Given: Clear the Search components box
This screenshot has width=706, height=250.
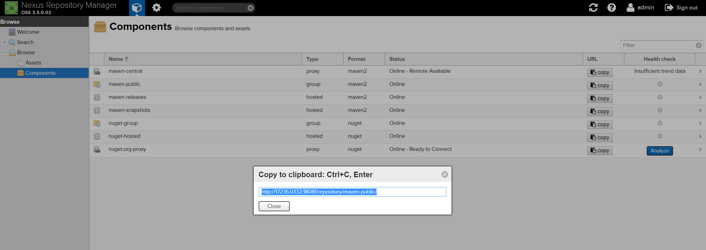Looking at the screenshot, I should [x=250, y=8].
